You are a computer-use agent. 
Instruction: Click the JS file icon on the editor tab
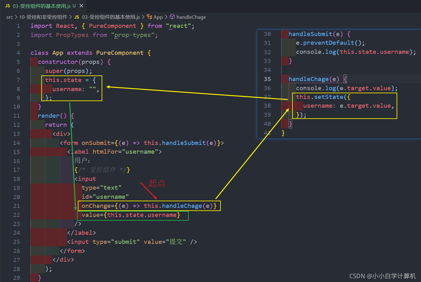[8, 6]
